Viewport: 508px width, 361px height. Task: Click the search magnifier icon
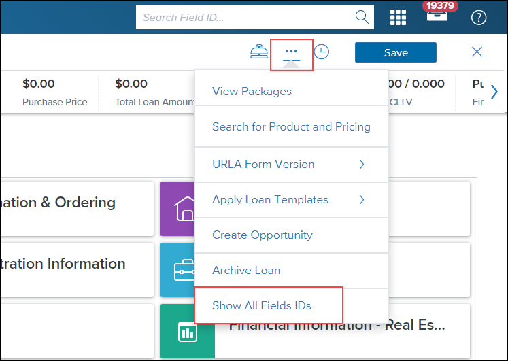pyautogui.click(x=362, y=17)
